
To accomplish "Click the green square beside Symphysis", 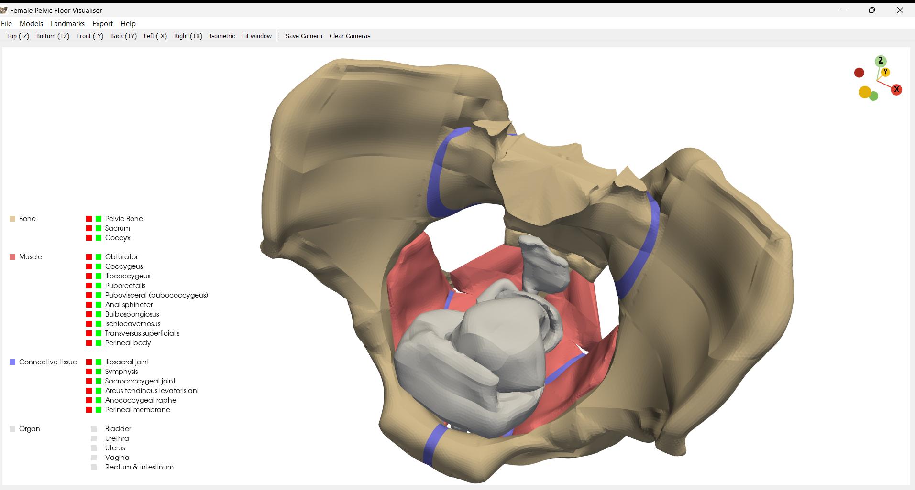I will (x=99, y=372).
